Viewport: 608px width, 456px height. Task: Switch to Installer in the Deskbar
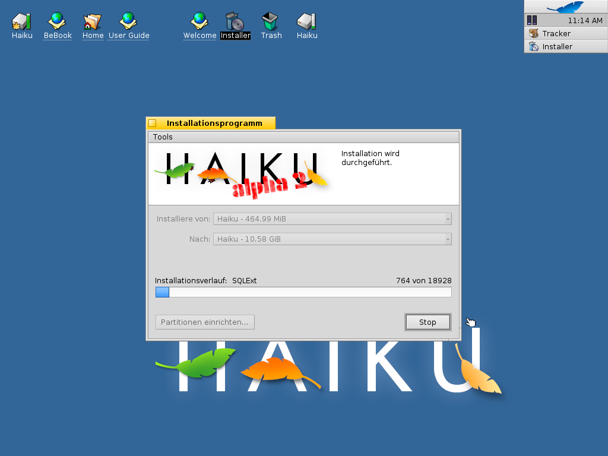tap(566, 46)
